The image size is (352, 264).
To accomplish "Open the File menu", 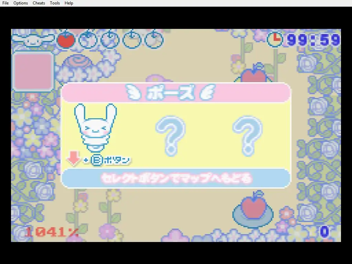I will [5, 3].
